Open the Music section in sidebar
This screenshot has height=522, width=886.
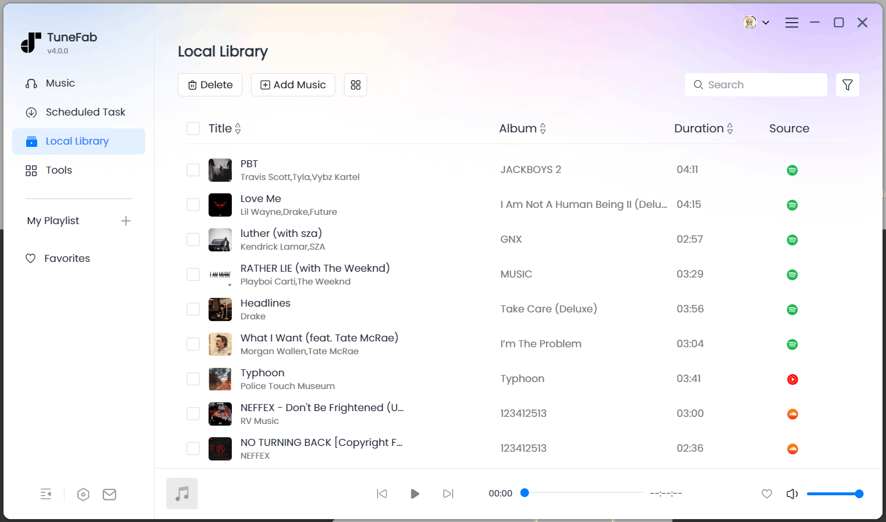click(60, 83)
